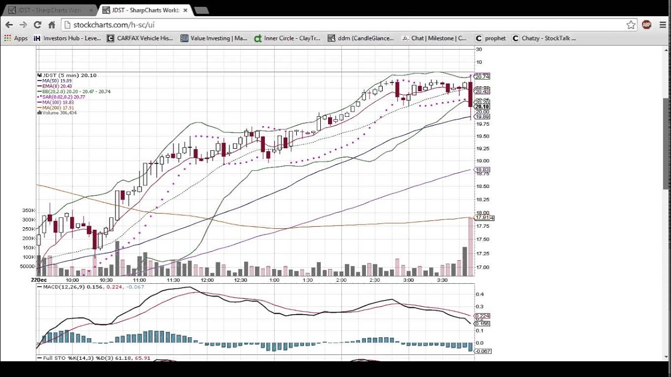
Task: Click the 19.89 price tag on right axis
Action: (482, 117)
